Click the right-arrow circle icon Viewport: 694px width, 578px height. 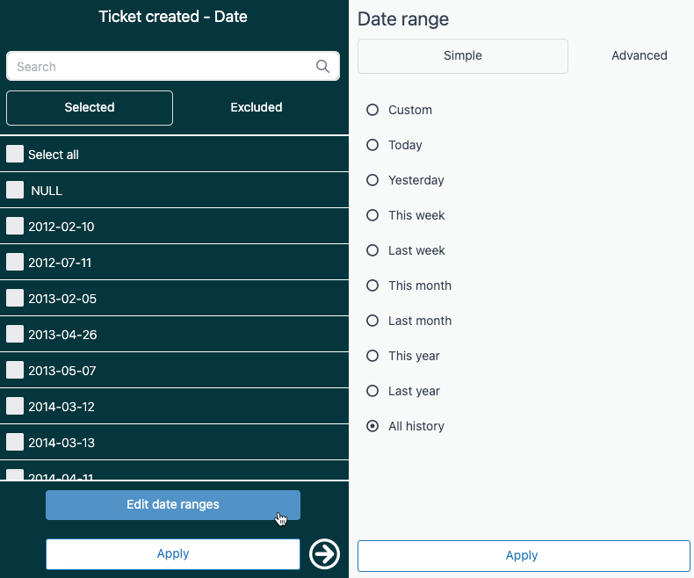[325, 553]
